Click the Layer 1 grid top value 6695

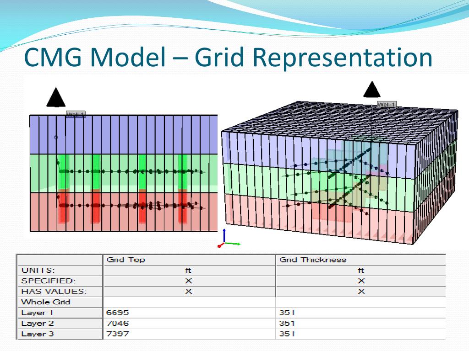click(x=118, y=313)
